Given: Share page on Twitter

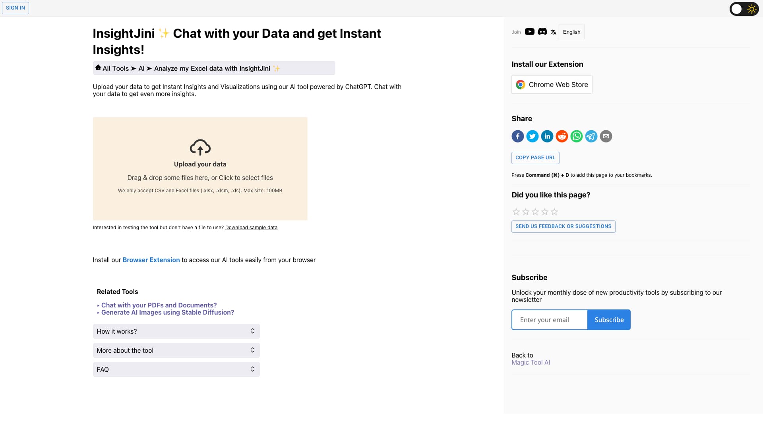Looking at the screenshot, I should point(532,136).
